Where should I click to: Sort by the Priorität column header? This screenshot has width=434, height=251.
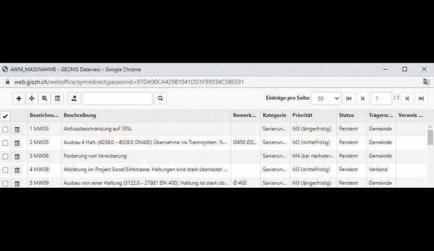pyautogui.click(x=303, y=115)
